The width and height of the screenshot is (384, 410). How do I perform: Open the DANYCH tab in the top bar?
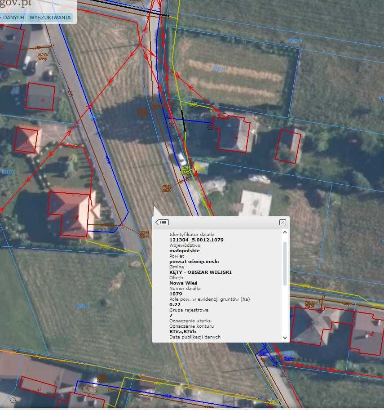tap(12, 18)
